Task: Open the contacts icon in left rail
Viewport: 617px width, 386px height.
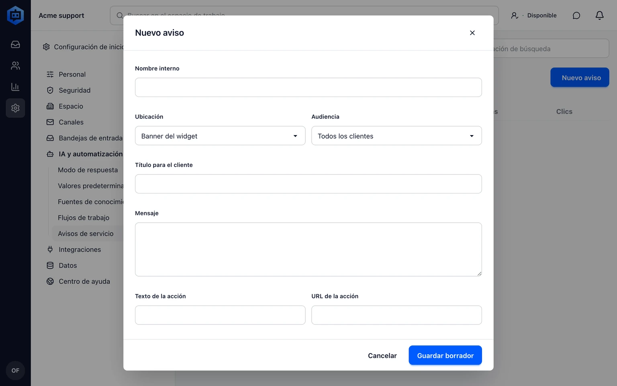Action: [x=15, y=66]
